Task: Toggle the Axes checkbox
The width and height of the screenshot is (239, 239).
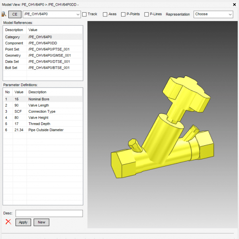Action: click(105, 14)
